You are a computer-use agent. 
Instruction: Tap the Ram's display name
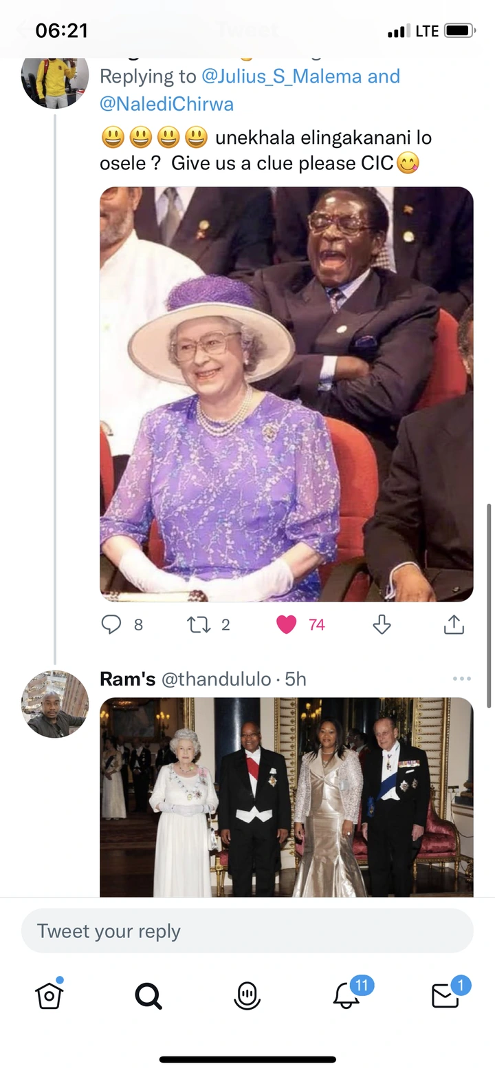pyautogui.click(x=128, y=679)
